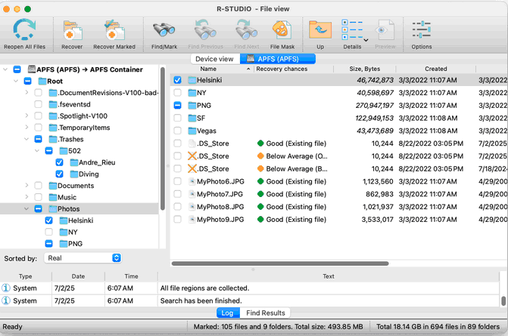Click the Music folder icon in tree
This screenshot has height=336, width=508.
pyautogui.click(x=53, y=197)
